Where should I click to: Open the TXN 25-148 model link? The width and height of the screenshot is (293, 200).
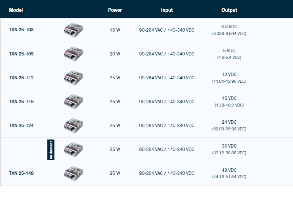click(x=21, y=173)
